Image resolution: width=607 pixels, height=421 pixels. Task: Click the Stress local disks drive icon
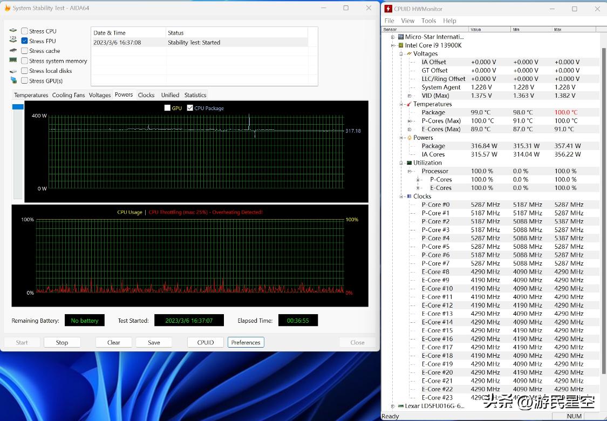(x=13, y=70)
